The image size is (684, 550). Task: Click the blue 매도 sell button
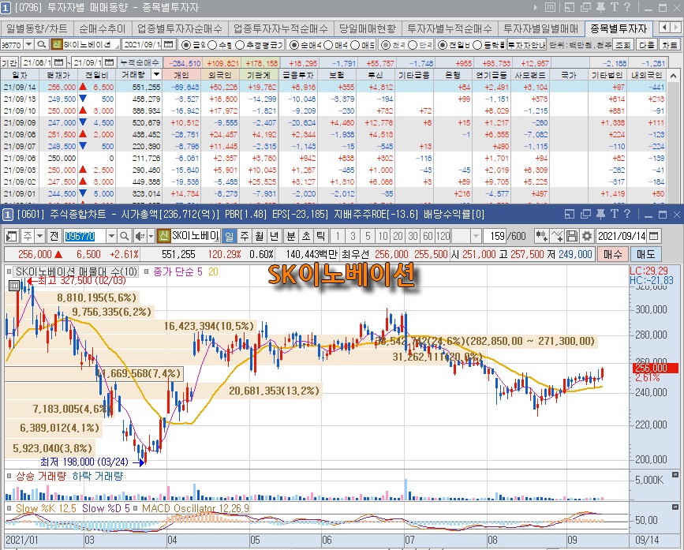click(x=646, y=254)
